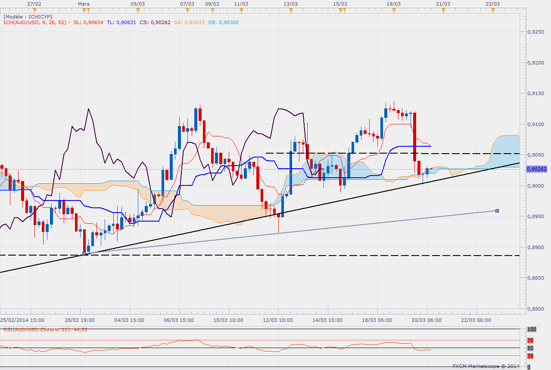Select the 'ICH(AUD/USD, 9, 26, 52)' indicator label
The width and height of the screenshot is (551, 370).
(35, 23)
